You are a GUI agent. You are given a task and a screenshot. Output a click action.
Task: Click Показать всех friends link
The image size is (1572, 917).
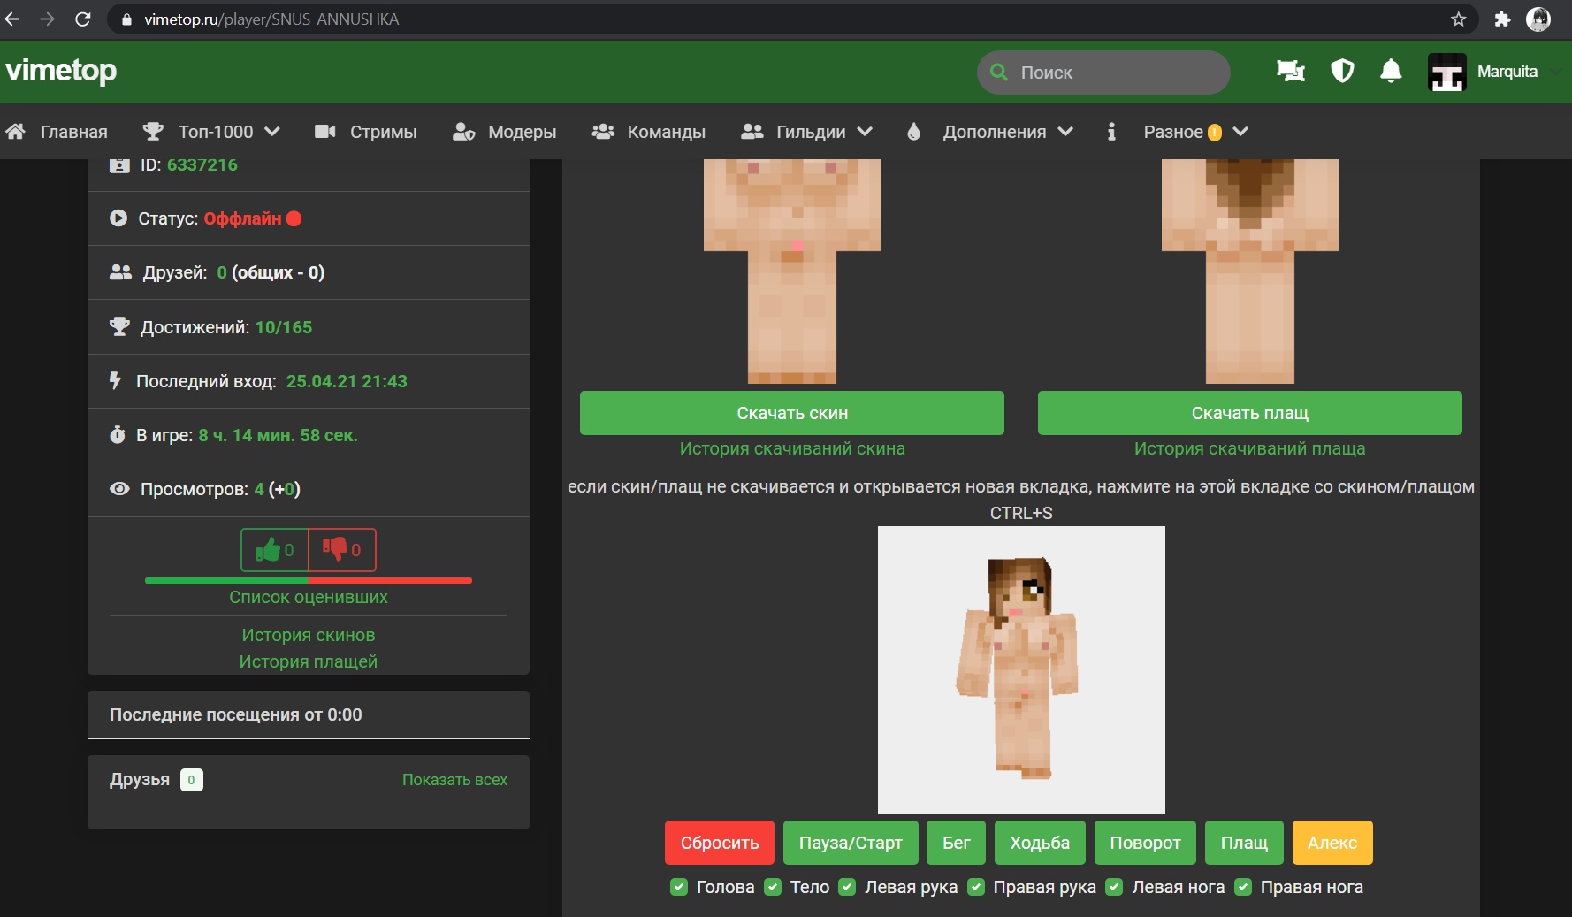[x=454, y=780]
